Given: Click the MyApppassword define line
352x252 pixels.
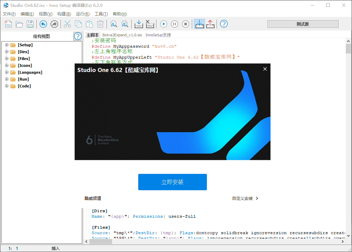Looking at the screenshot, I should (134, 46).
